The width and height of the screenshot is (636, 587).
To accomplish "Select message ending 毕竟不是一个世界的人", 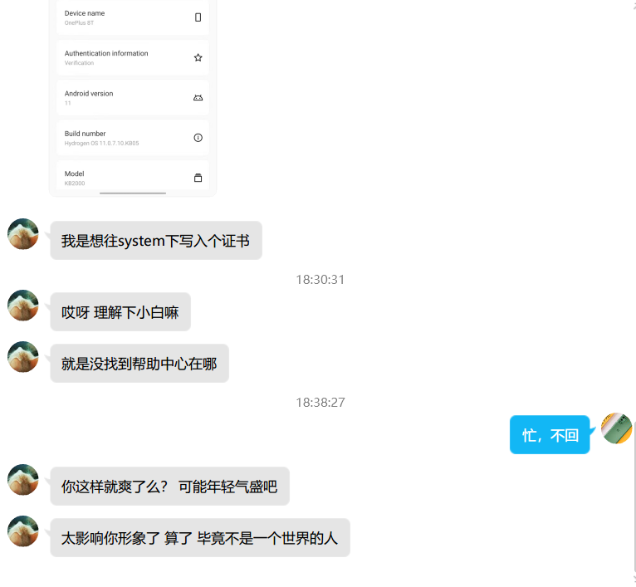I will coord(200,538).
